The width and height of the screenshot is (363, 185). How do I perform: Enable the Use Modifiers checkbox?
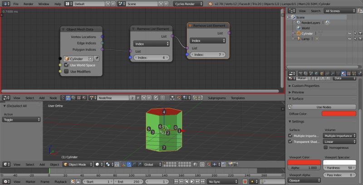(66, 72)
